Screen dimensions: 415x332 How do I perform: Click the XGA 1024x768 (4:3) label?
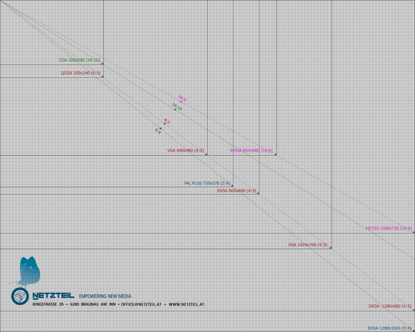pos(308,245)
